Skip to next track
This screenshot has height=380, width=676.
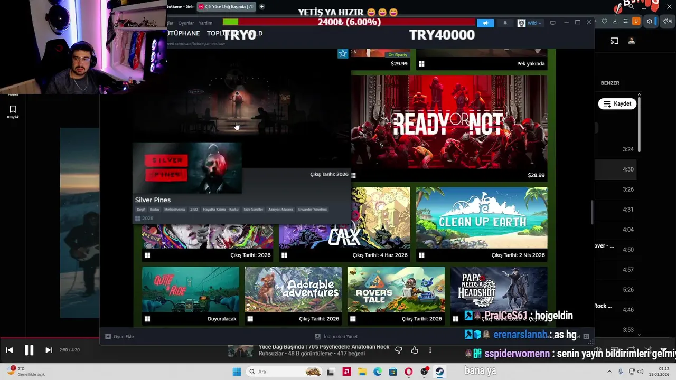point(49,350)
